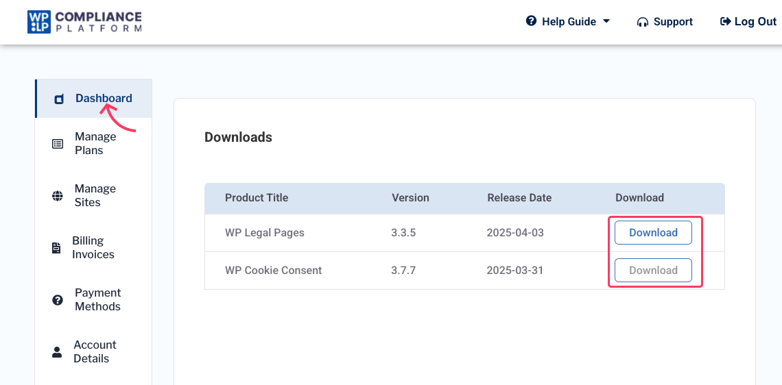This screenshot has height=385, width=782.
Task: Select Dashboard in the sidebar
Action: (94, 99)
